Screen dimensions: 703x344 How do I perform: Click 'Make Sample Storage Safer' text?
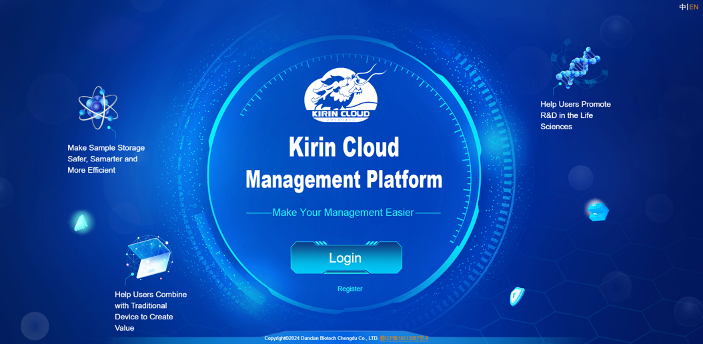click(x=106, y=159)
